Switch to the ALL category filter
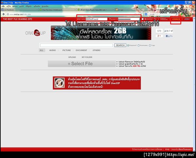 tap(41, 50)
